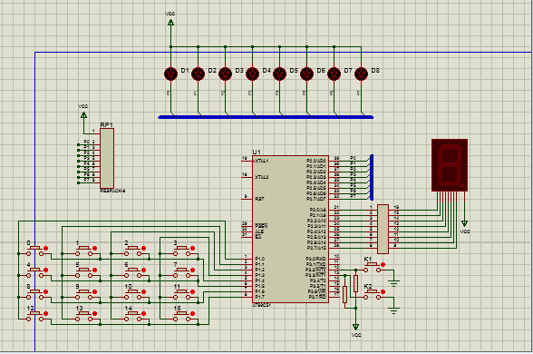Select LED D1 in the schematic

(170, 74)
